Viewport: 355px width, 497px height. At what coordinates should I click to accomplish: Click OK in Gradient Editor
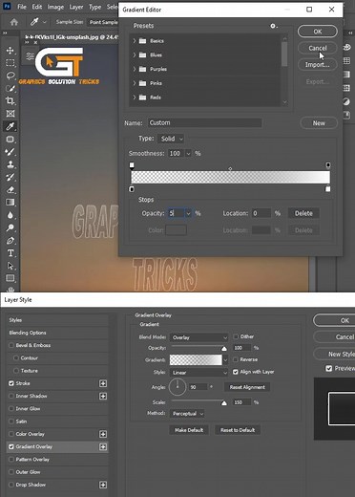[x=318, y=32]
